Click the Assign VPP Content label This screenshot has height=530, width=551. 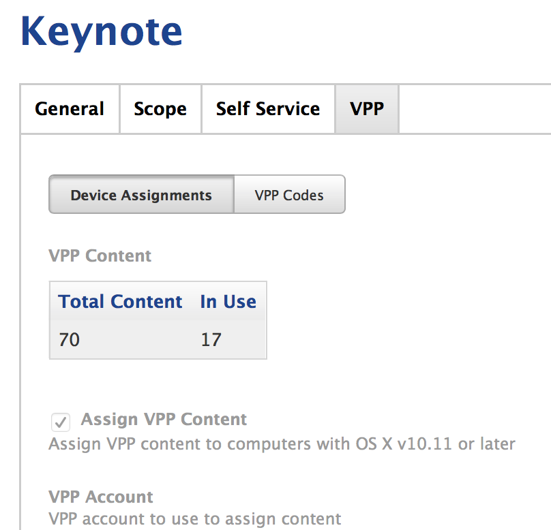[164, 420]
